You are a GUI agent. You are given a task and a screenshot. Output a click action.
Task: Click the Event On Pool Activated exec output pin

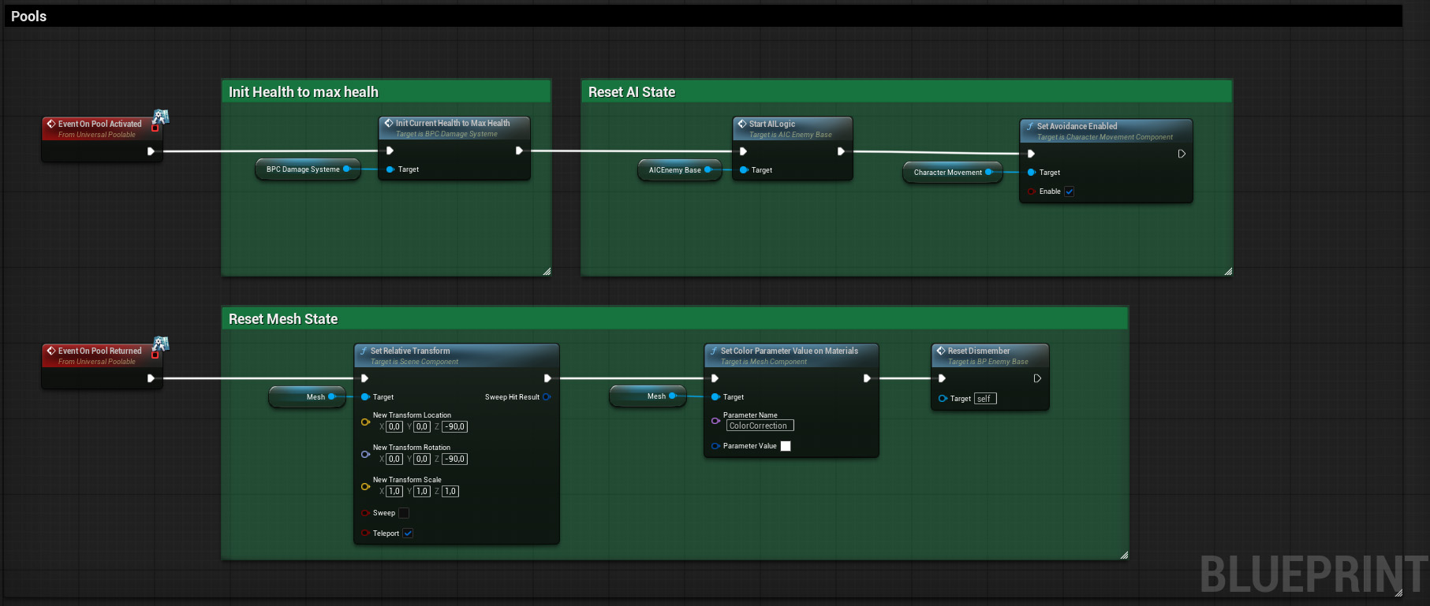151,151
